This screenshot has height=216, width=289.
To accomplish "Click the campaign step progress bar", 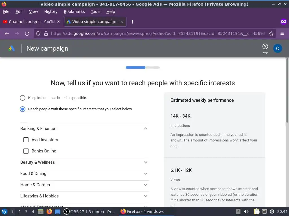I will [143, 67].
